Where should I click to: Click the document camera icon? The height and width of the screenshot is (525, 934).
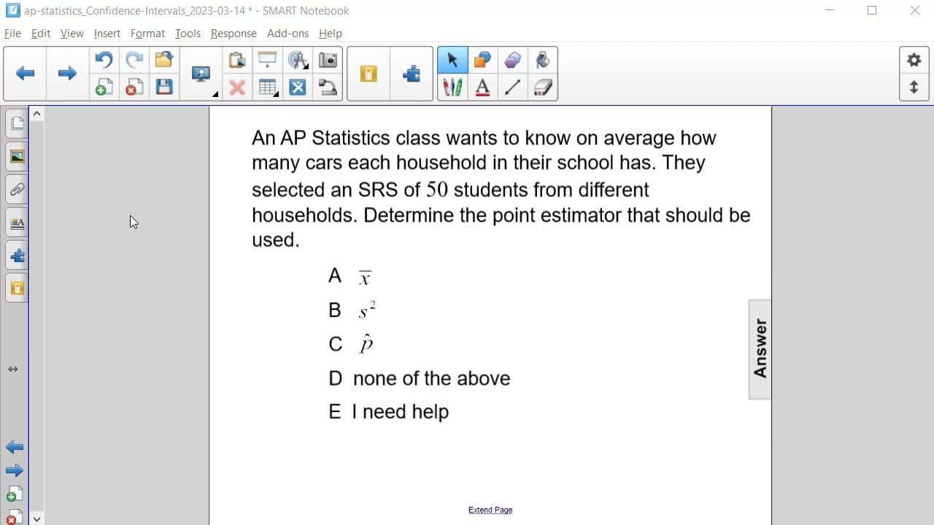[x=328, y=87]
